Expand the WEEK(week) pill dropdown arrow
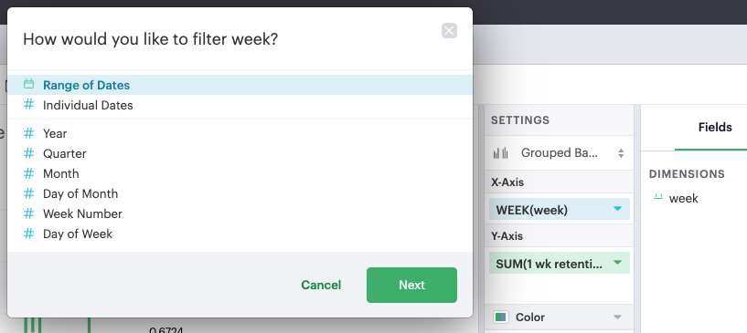Screen dimensions: 747x333 click(617, 209)
